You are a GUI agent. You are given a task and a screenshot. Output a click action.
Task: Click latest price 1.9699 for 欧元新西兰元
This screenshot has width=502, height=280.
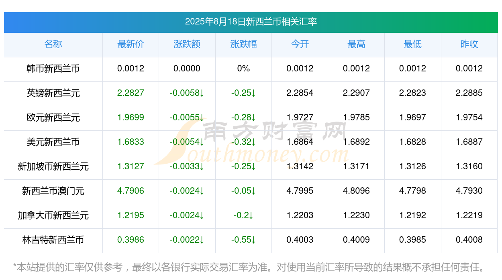131,118
